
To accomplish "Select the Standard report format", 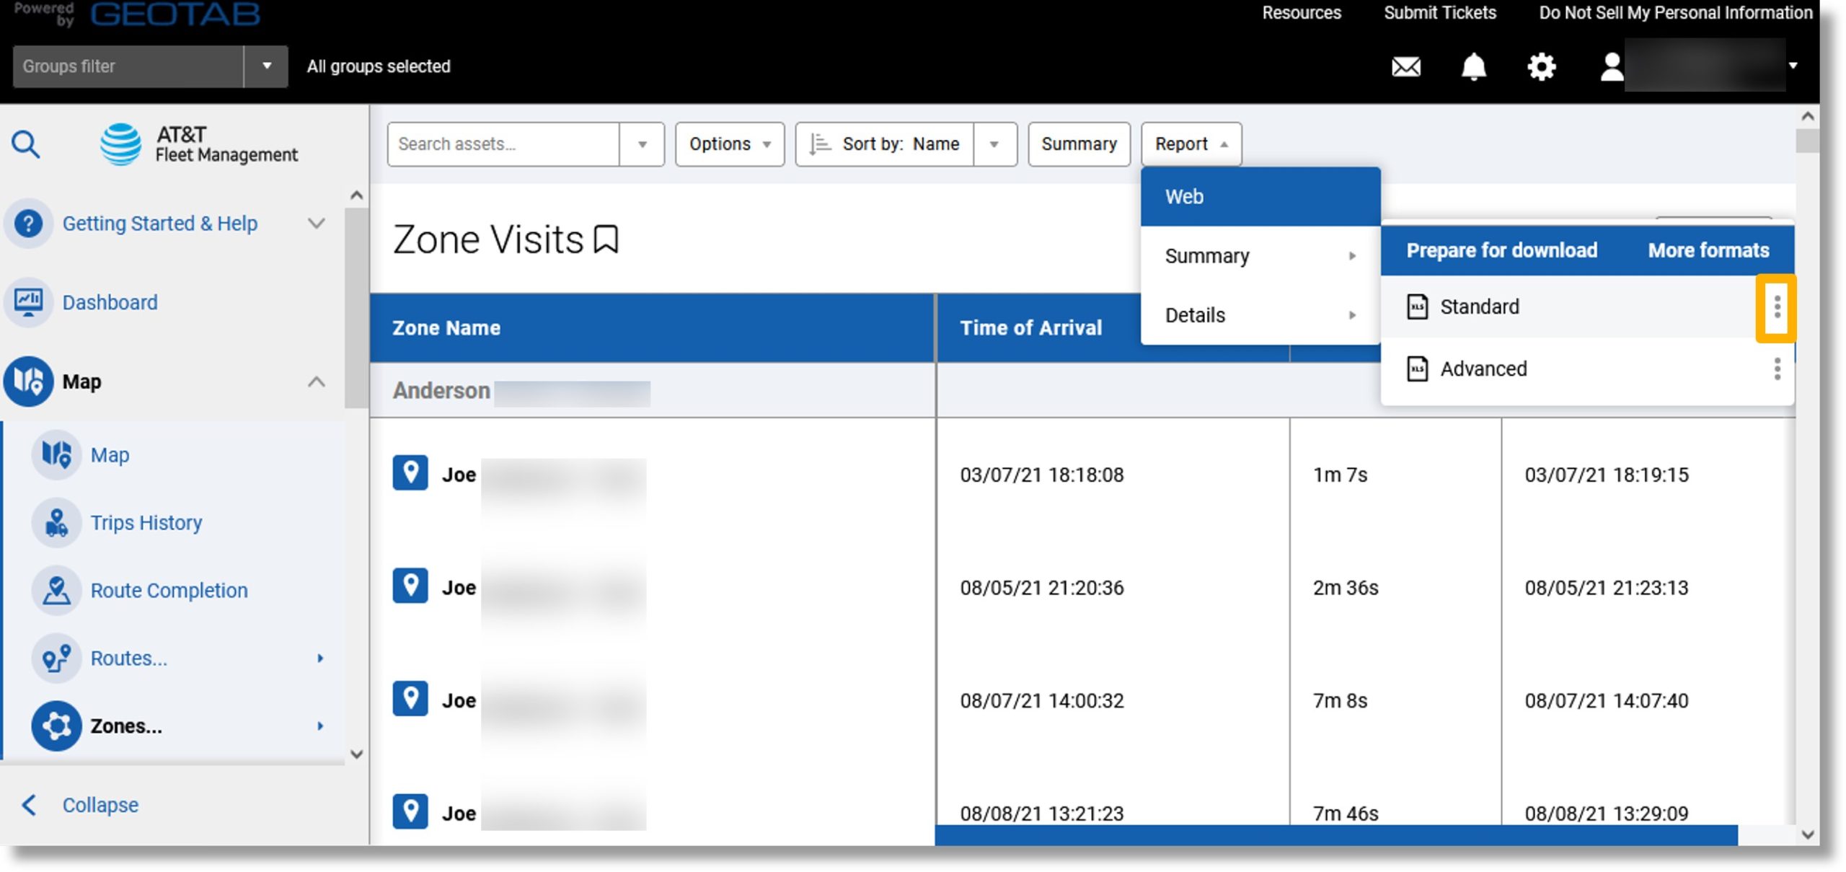I will 1569,307.
